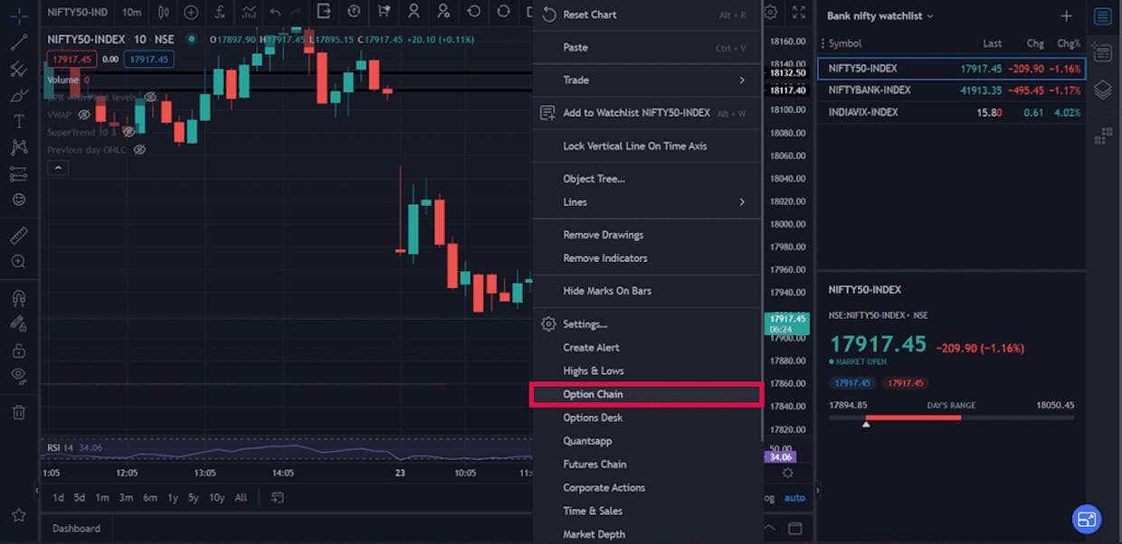Viewport: 1122px width, 544px height.
Task: Open Futures Chain from context menu
Action: (647, 464)
